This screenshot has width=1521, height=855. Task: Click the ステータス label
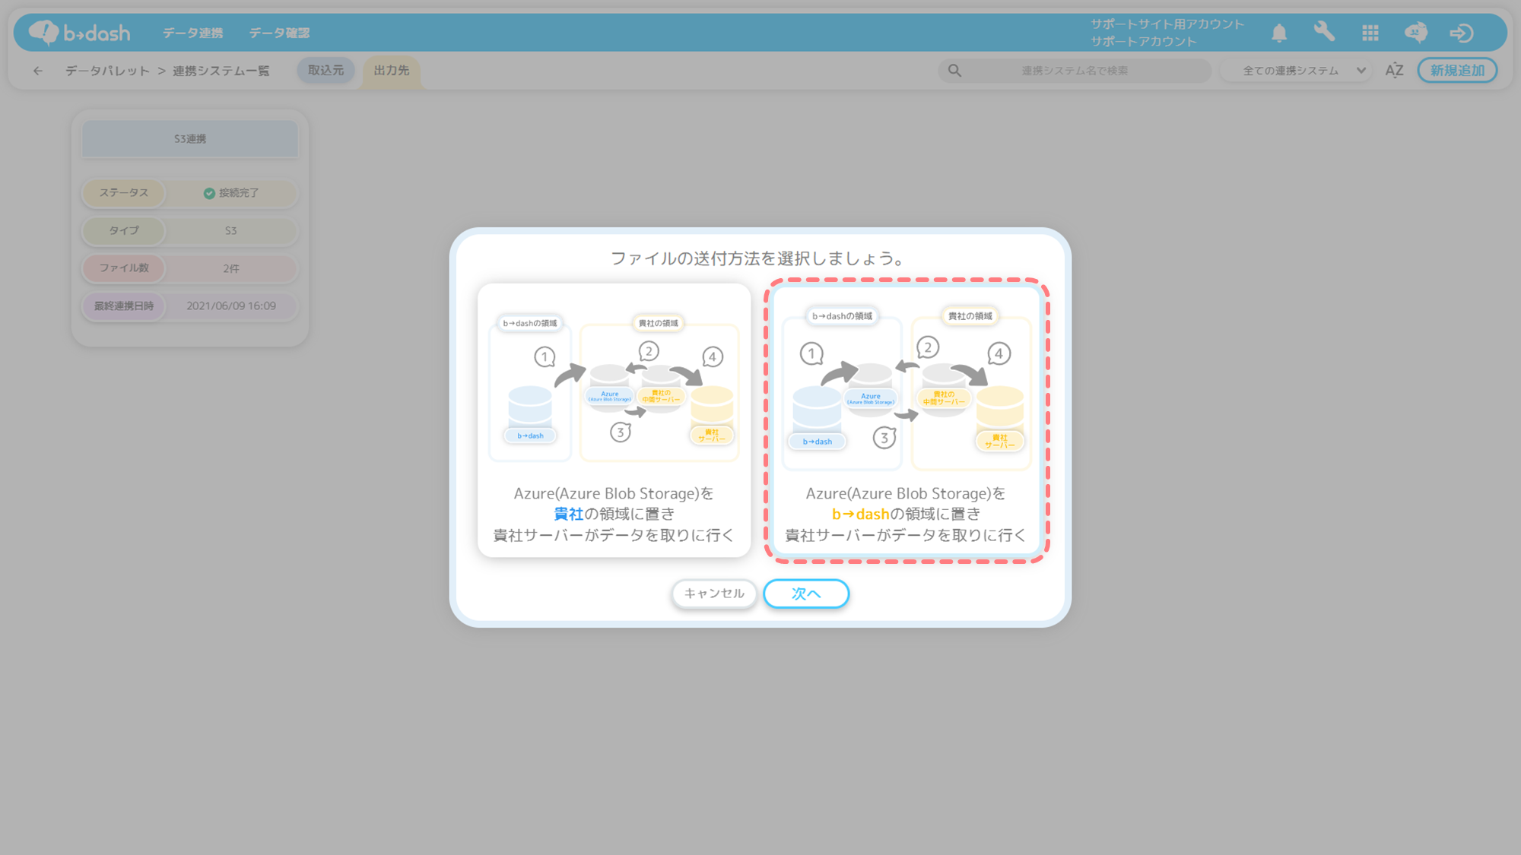(124, 193)
